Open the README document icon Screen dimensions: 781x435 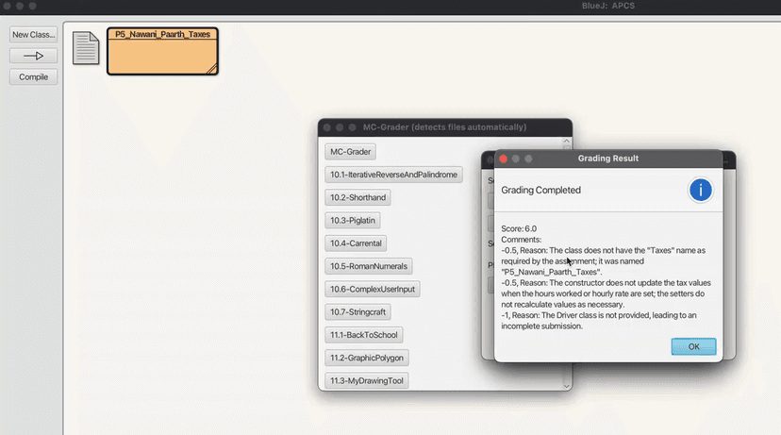(86, 48)
